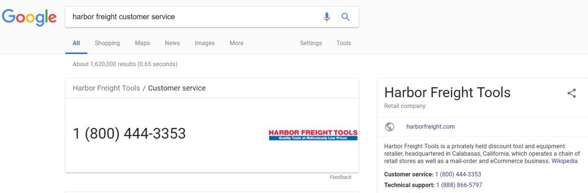Call customer service number 1 (800) 444-3353 link
Screen dimensions: 588x193
click(x=458, y=174)
